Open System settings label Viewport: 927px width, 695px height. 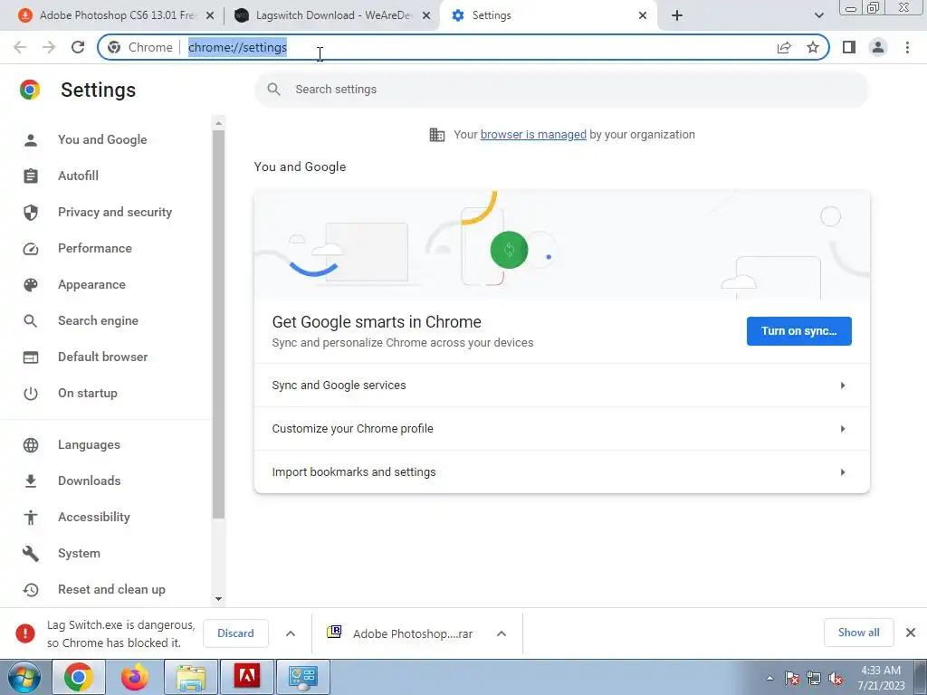coord(80,553)
